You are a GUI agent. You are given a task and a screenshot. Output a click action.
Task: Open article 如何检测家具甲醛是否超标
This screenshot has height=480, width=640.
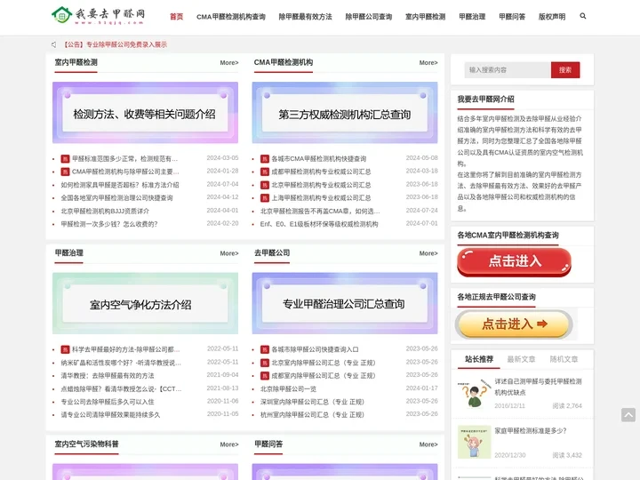point(120,185)
